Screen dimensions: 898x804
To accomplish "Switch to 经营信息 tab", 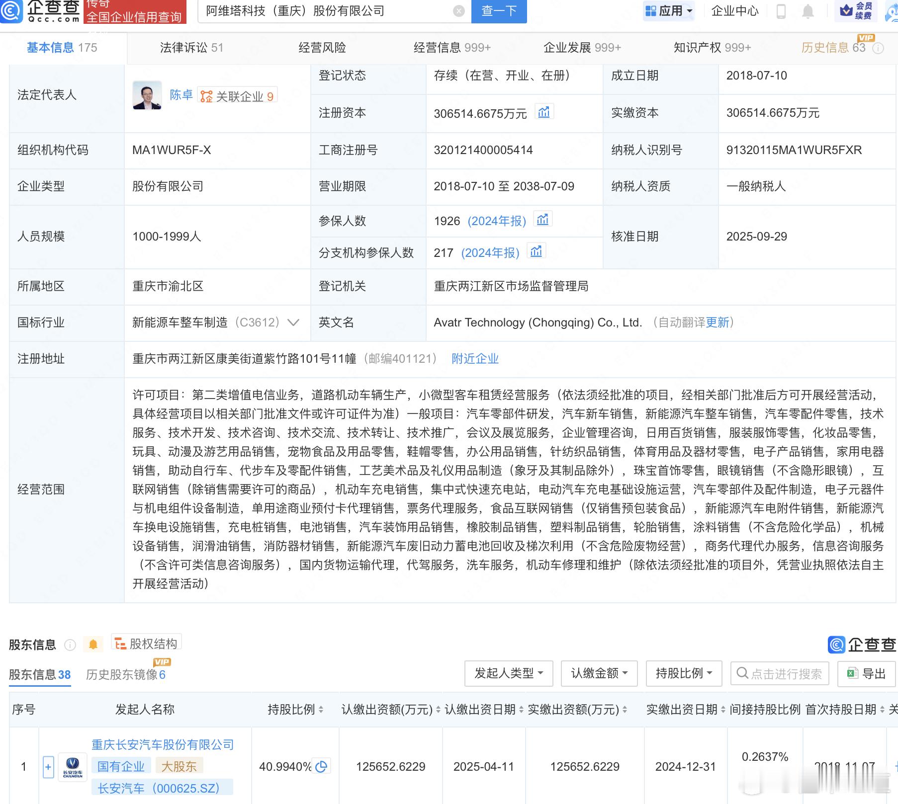I will point(452,48).
